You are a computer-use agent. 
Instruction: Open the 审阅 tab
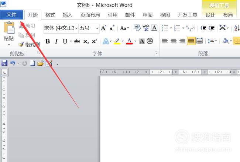pyautogui.click(x=148, y=15)
